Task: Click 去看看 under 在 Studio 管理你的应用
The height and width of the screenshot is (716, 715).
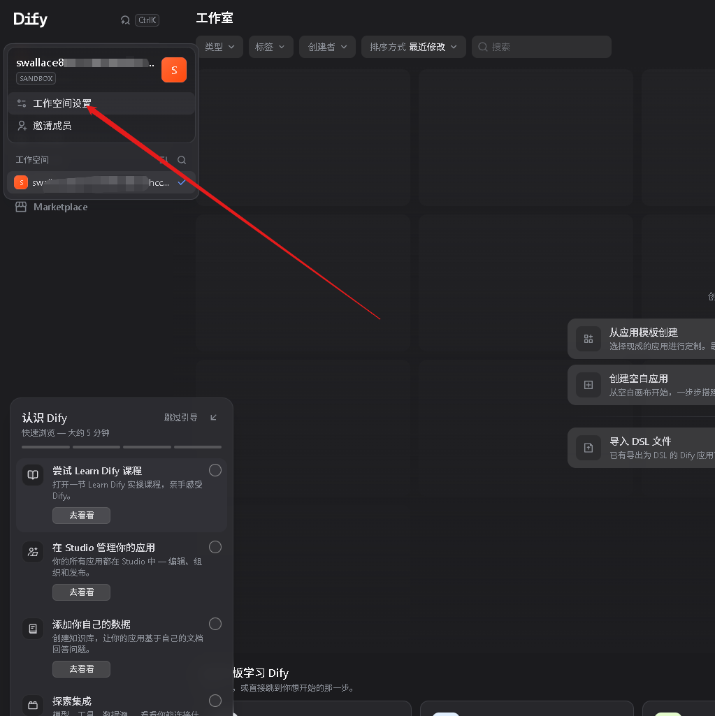Action: click(x=81, y=592)
